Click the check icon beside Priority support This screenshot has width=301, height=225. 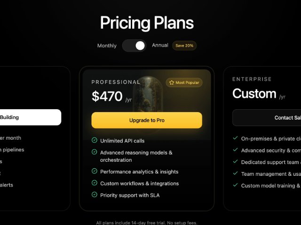[95, 195]
